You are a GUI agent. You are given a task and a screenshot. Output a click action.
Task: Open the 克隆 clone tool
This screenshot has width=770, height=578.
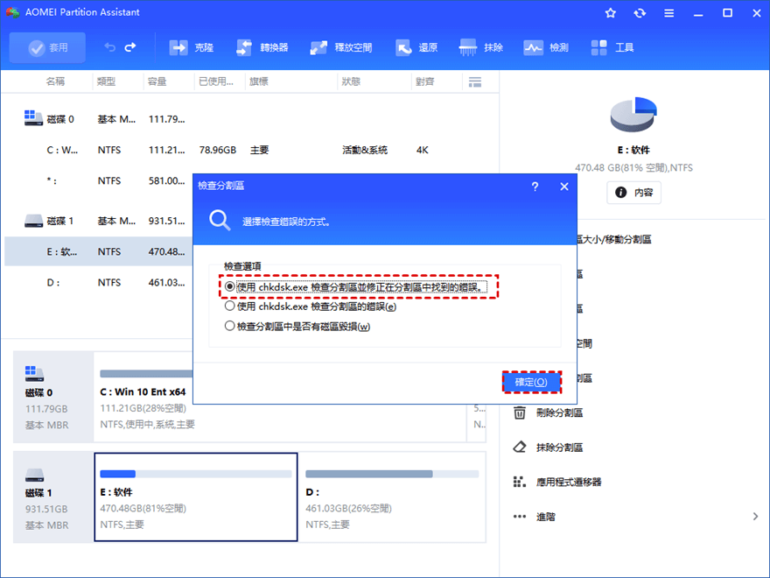click(x=192, y=47)
